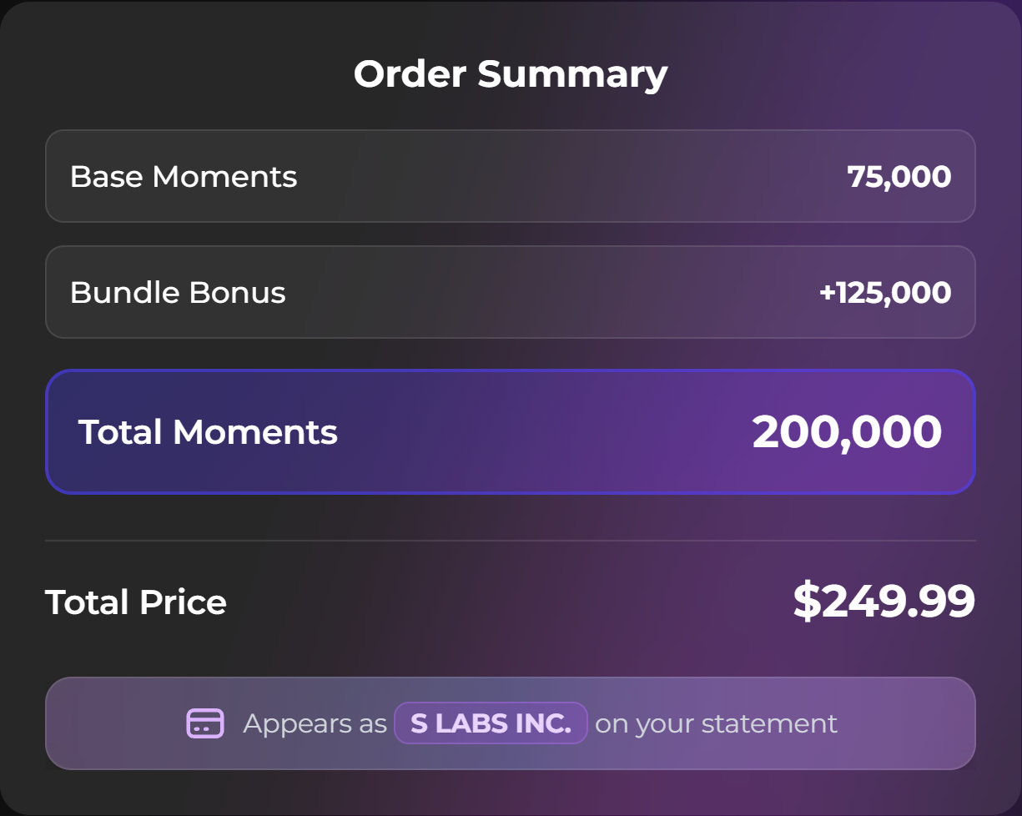This screenshot has width=1022, height=816.
Task: Click the word "Order" in the title
Action: pyautogui.click(x=409, y=74)
